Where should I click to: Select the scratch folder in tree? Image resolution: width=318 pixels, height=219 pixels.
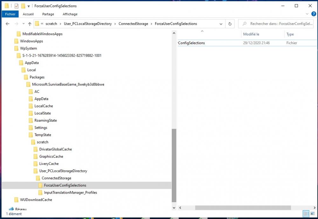point(42,142)
